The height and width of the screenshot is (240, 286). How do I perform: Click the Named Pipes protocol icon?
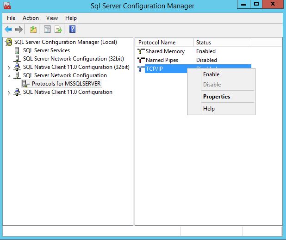click(x=141, y=60)
